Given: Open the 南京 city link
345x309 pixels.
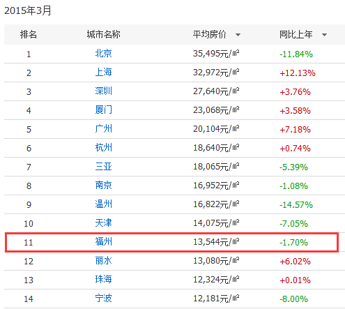Looking at the screenshot, I should (104, 186).
